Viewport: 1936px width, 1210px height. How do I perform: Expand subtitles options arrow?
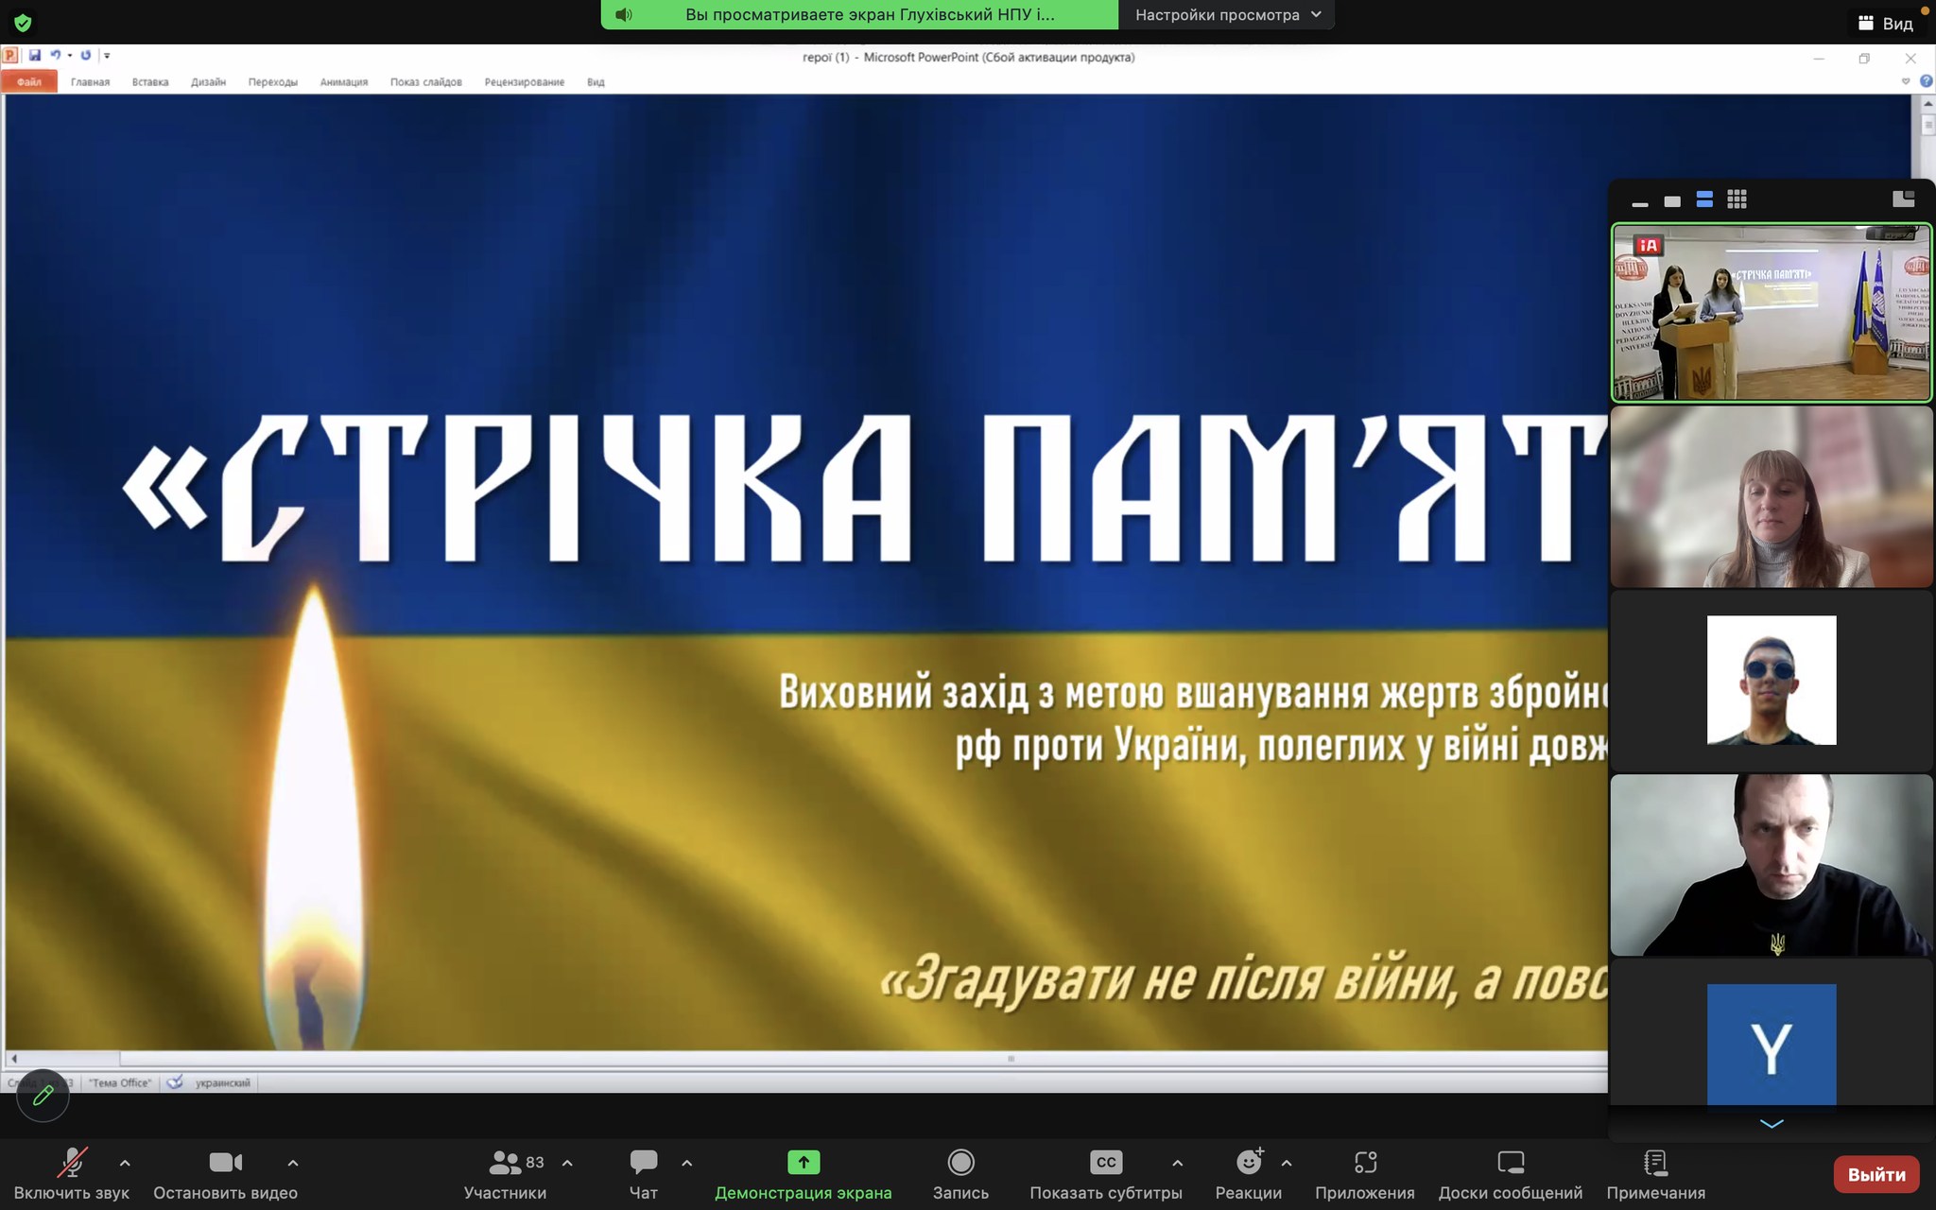pos(1177,1163)
